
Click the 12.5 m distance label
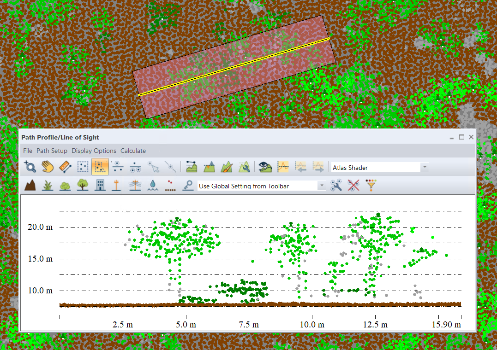coord(375,325)
